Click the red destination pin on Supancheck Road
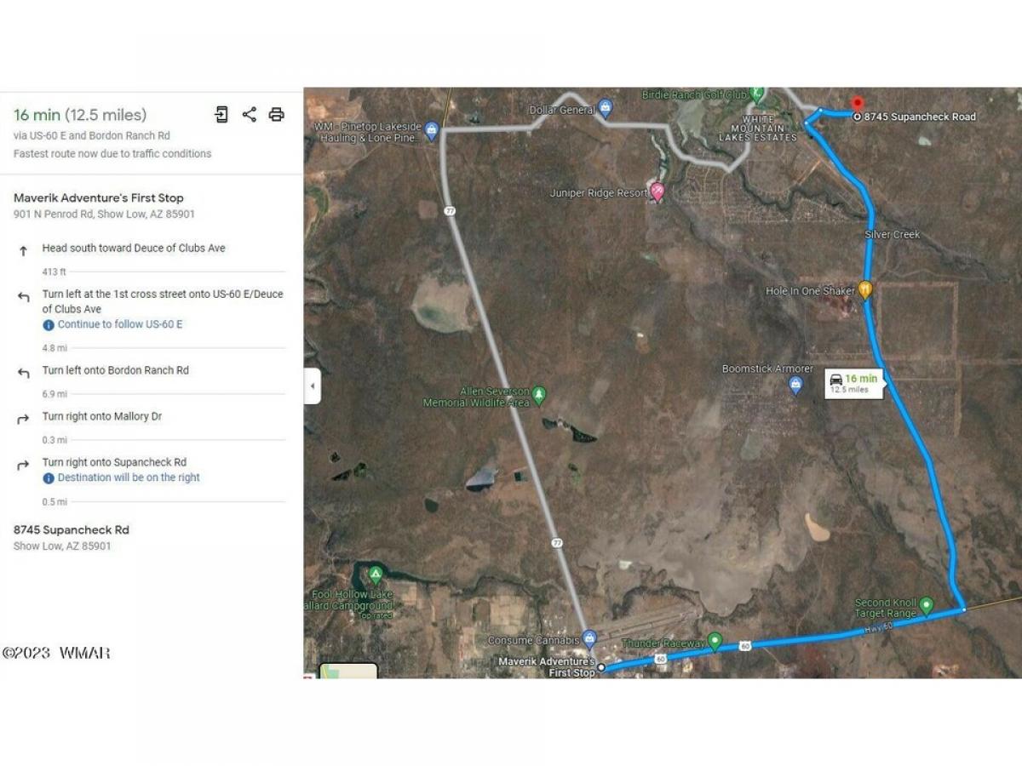The width and height of the screenshot is (1022, 766). pyautogui.click(x=858, y=104)
